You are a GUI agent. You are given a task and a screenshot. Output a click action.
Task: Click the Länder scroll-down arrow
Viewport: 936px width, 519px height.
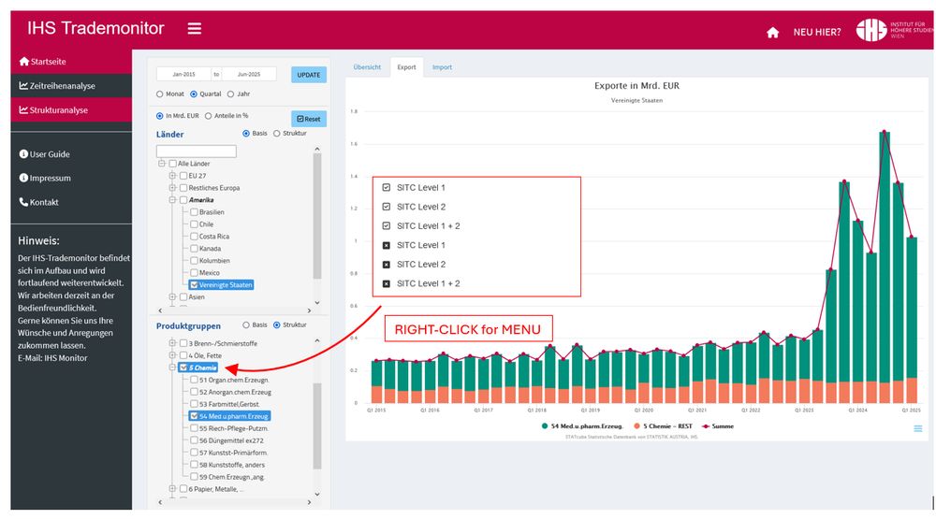(317, 302)
